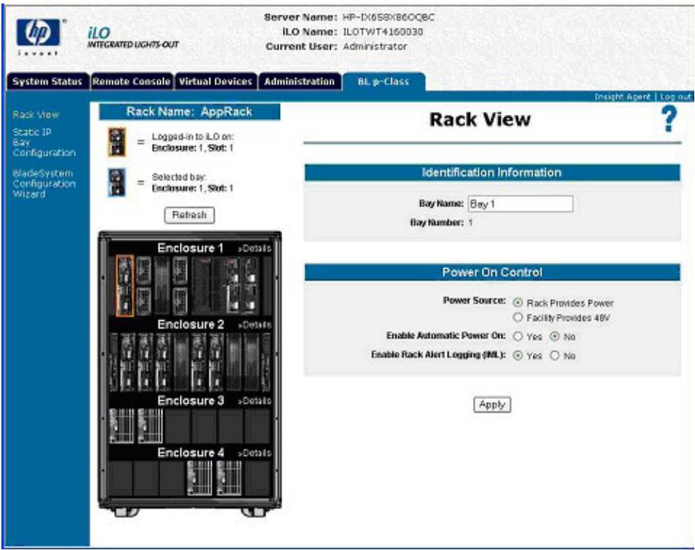Open the help question mark icon
Screen dimensions: 695x550
tap(669, 120)
